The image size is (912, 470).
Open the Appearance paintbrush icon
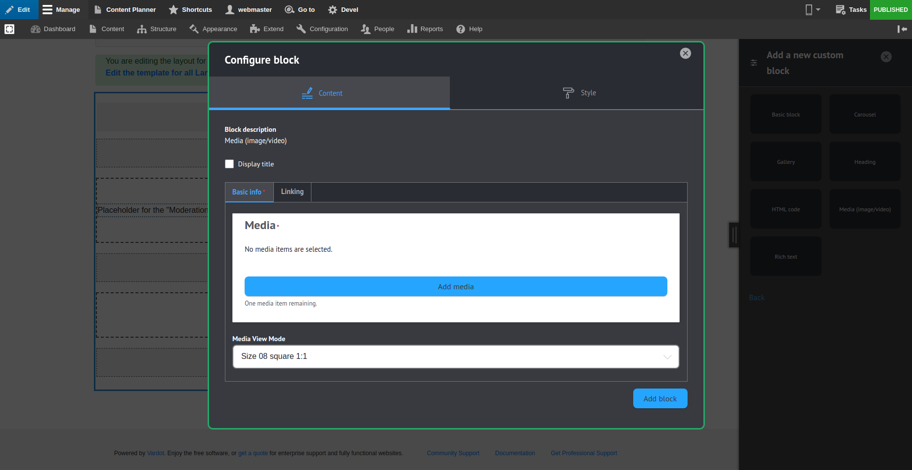click(194, 29)
